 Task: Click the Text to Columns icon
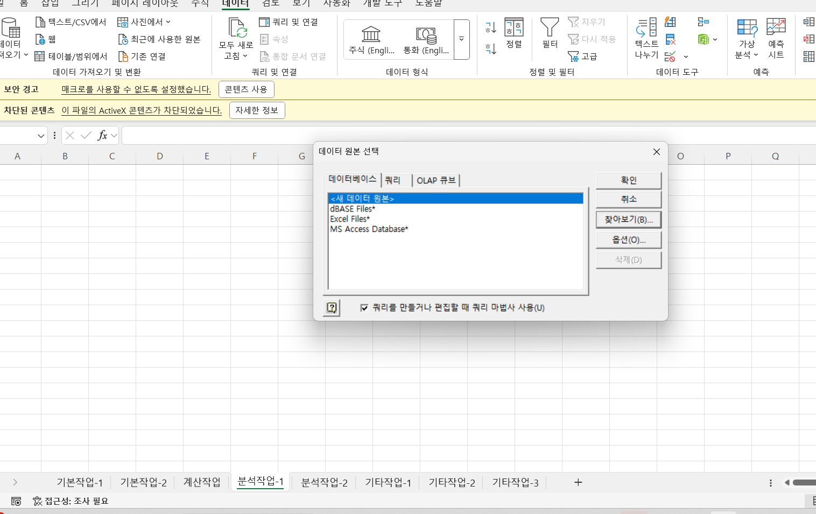[x=646, y=27]
